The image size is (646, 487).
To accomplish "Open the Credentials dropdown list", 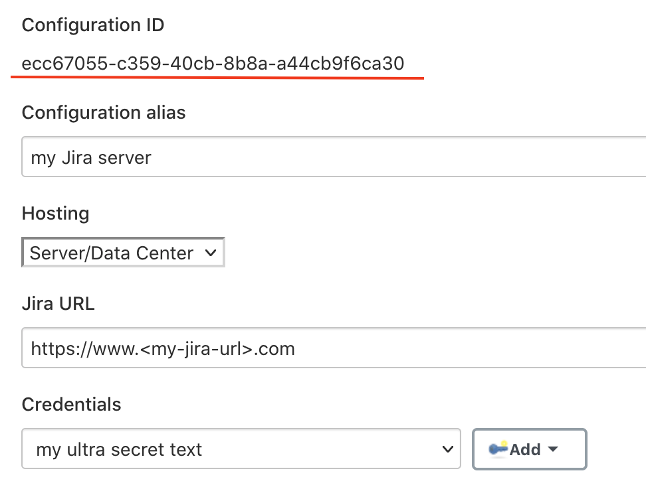I will (241, 449).
